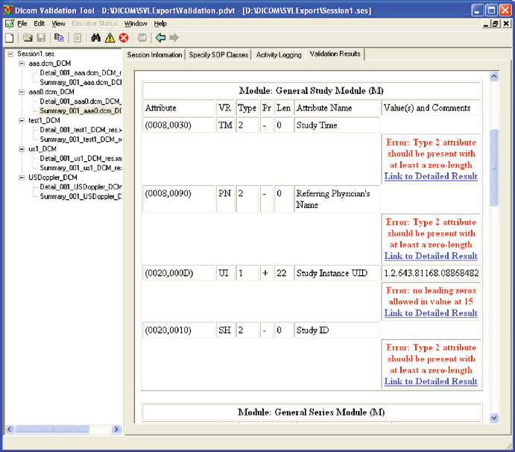Open Link to Detailed Result for Study ID

click(x=431, y=381)
